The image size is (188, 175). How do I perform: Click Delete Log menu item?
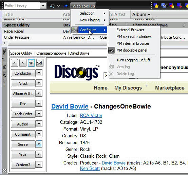coord(125,74)
